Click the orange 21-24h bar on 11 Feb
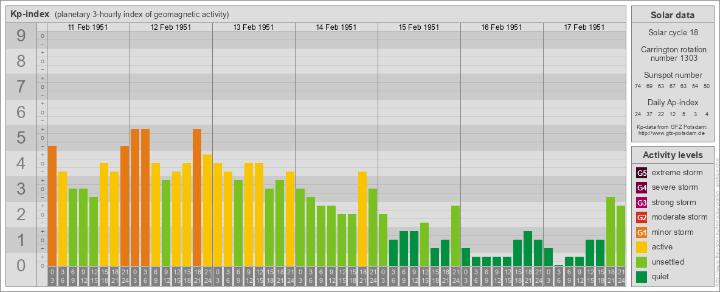720x292 pixels. [125, 206]
